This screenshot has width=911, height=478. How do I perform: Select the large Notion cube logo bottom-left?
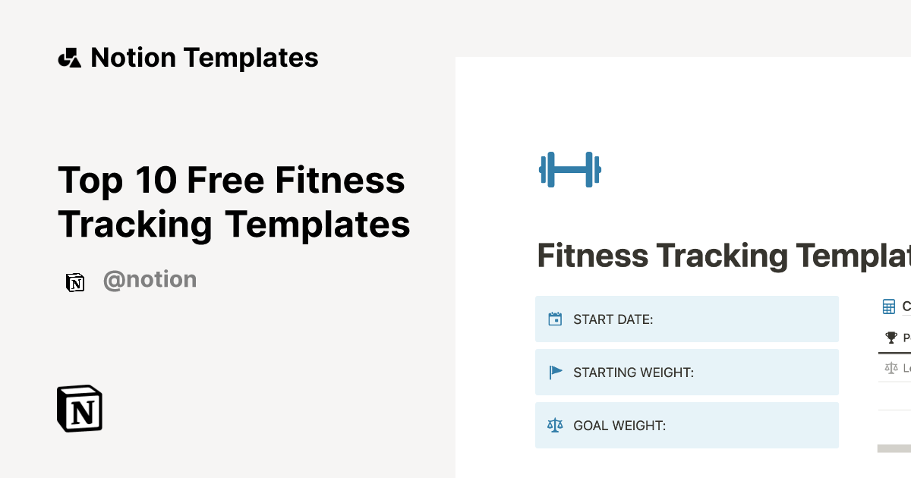[79, 408]
